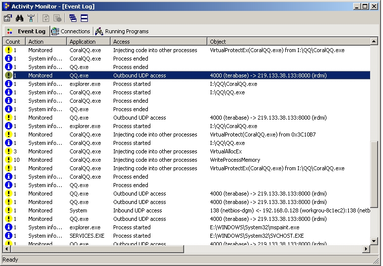This screenshot has width=383, height=266.
Task: Click the vertical scrollbar thumb
Action: coord(374,174)
